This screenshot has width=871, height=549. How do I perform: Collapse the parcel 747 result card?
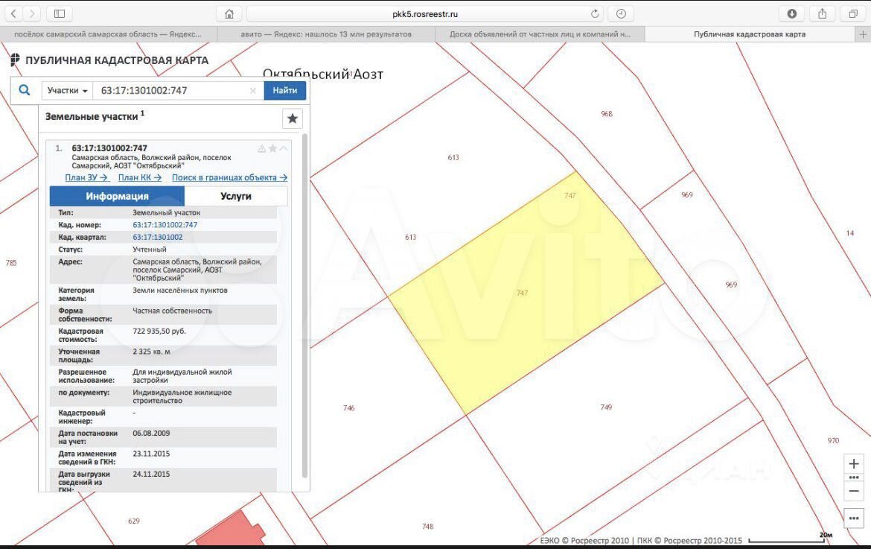point(284,148)
